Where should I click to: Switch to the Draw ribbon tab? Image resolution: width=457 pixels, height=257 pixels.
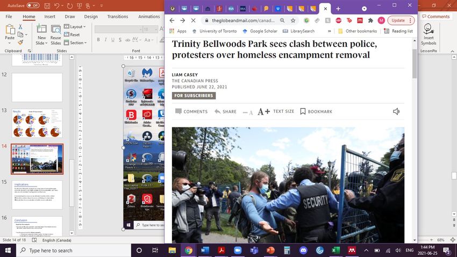click(x=70, y=17)
